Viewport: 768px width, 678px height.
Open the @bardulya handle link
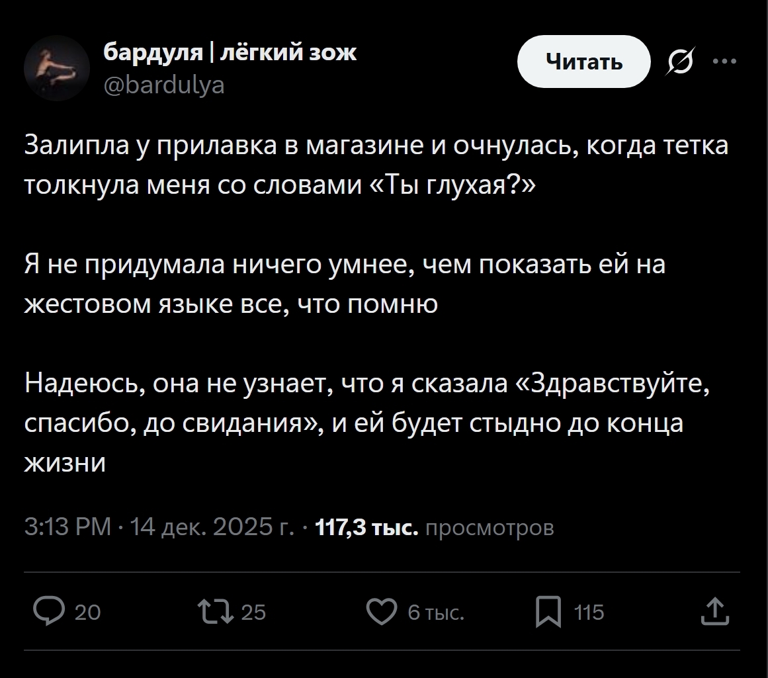pyautogui.click(x=164, y=84)
